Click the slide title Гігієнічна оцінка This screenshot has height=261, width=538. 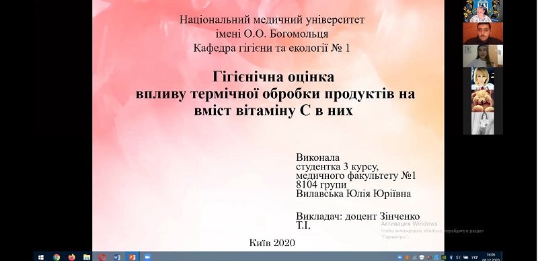[x=273, y=77]
